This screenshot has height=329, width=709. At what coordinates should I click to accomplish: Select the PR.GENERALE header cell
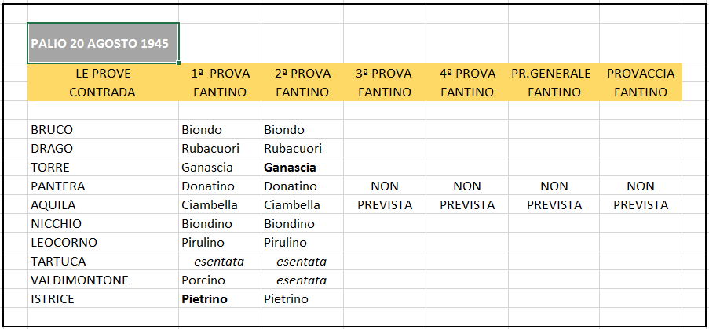coord(554,73)
